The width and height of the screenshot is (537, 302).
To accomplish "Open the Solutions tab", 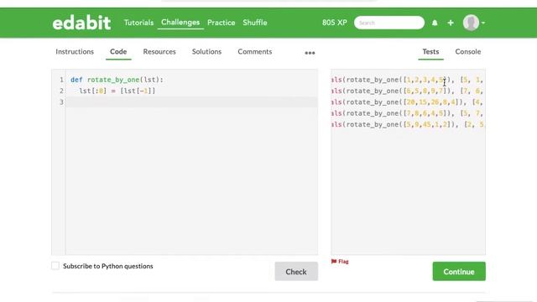I will coord(207,51).
